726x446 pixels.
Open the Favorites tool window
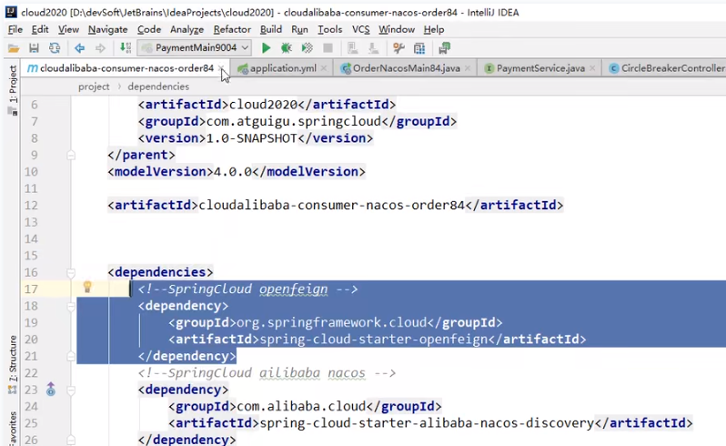(13, 429)
